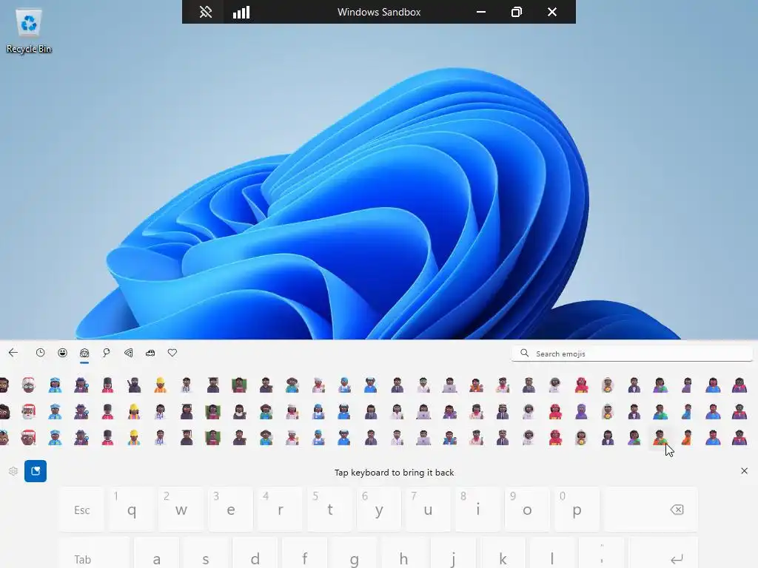
Task: Tap the j key
Action: (x=453, y=553)
